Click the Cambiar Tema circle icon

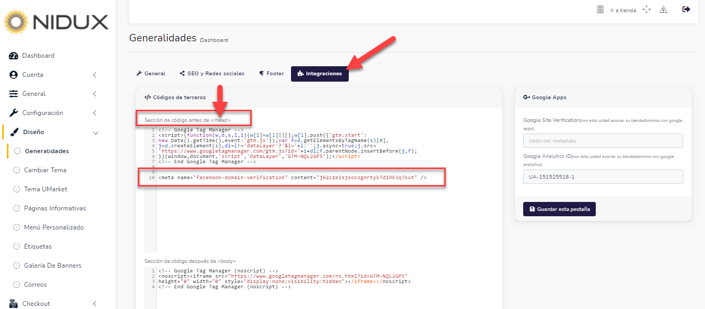click(17, 170)
